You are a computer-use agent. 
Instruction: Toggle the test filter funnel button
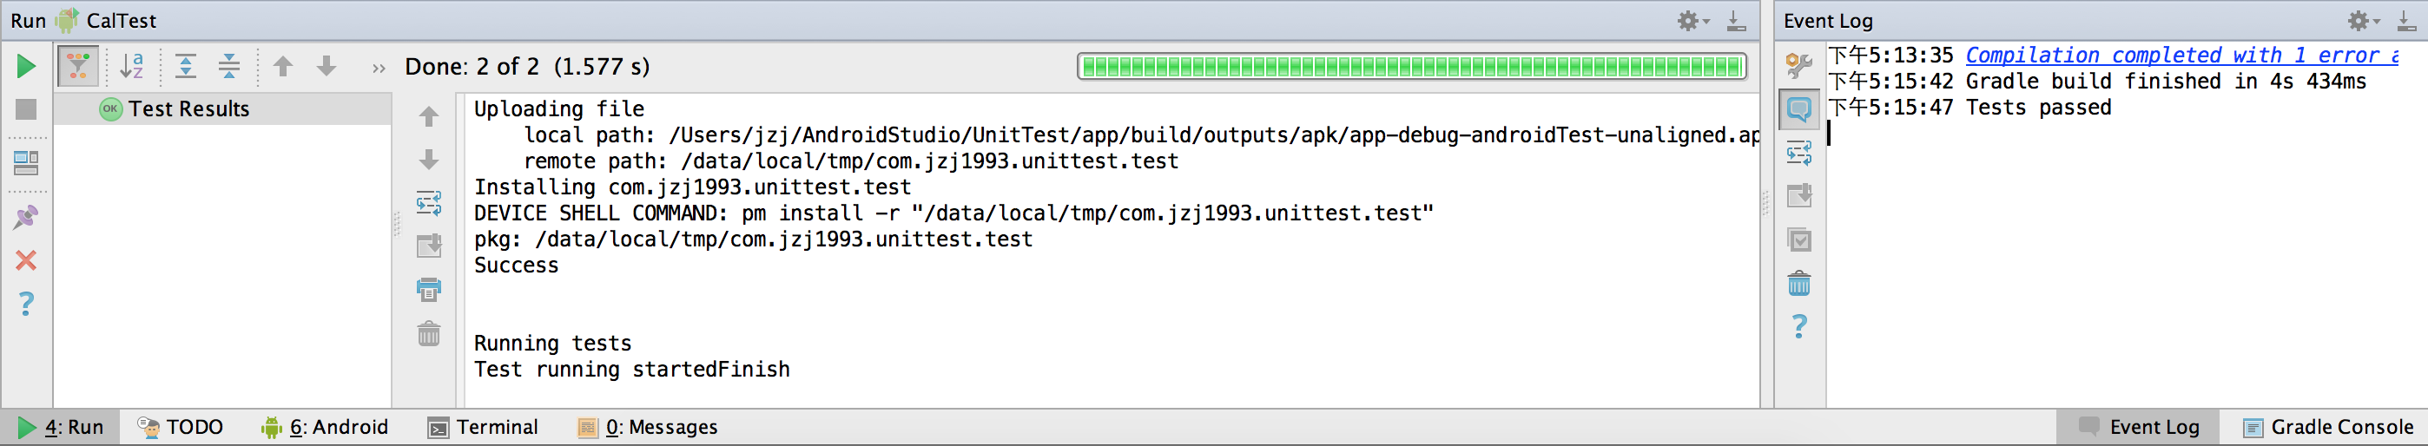78,66
